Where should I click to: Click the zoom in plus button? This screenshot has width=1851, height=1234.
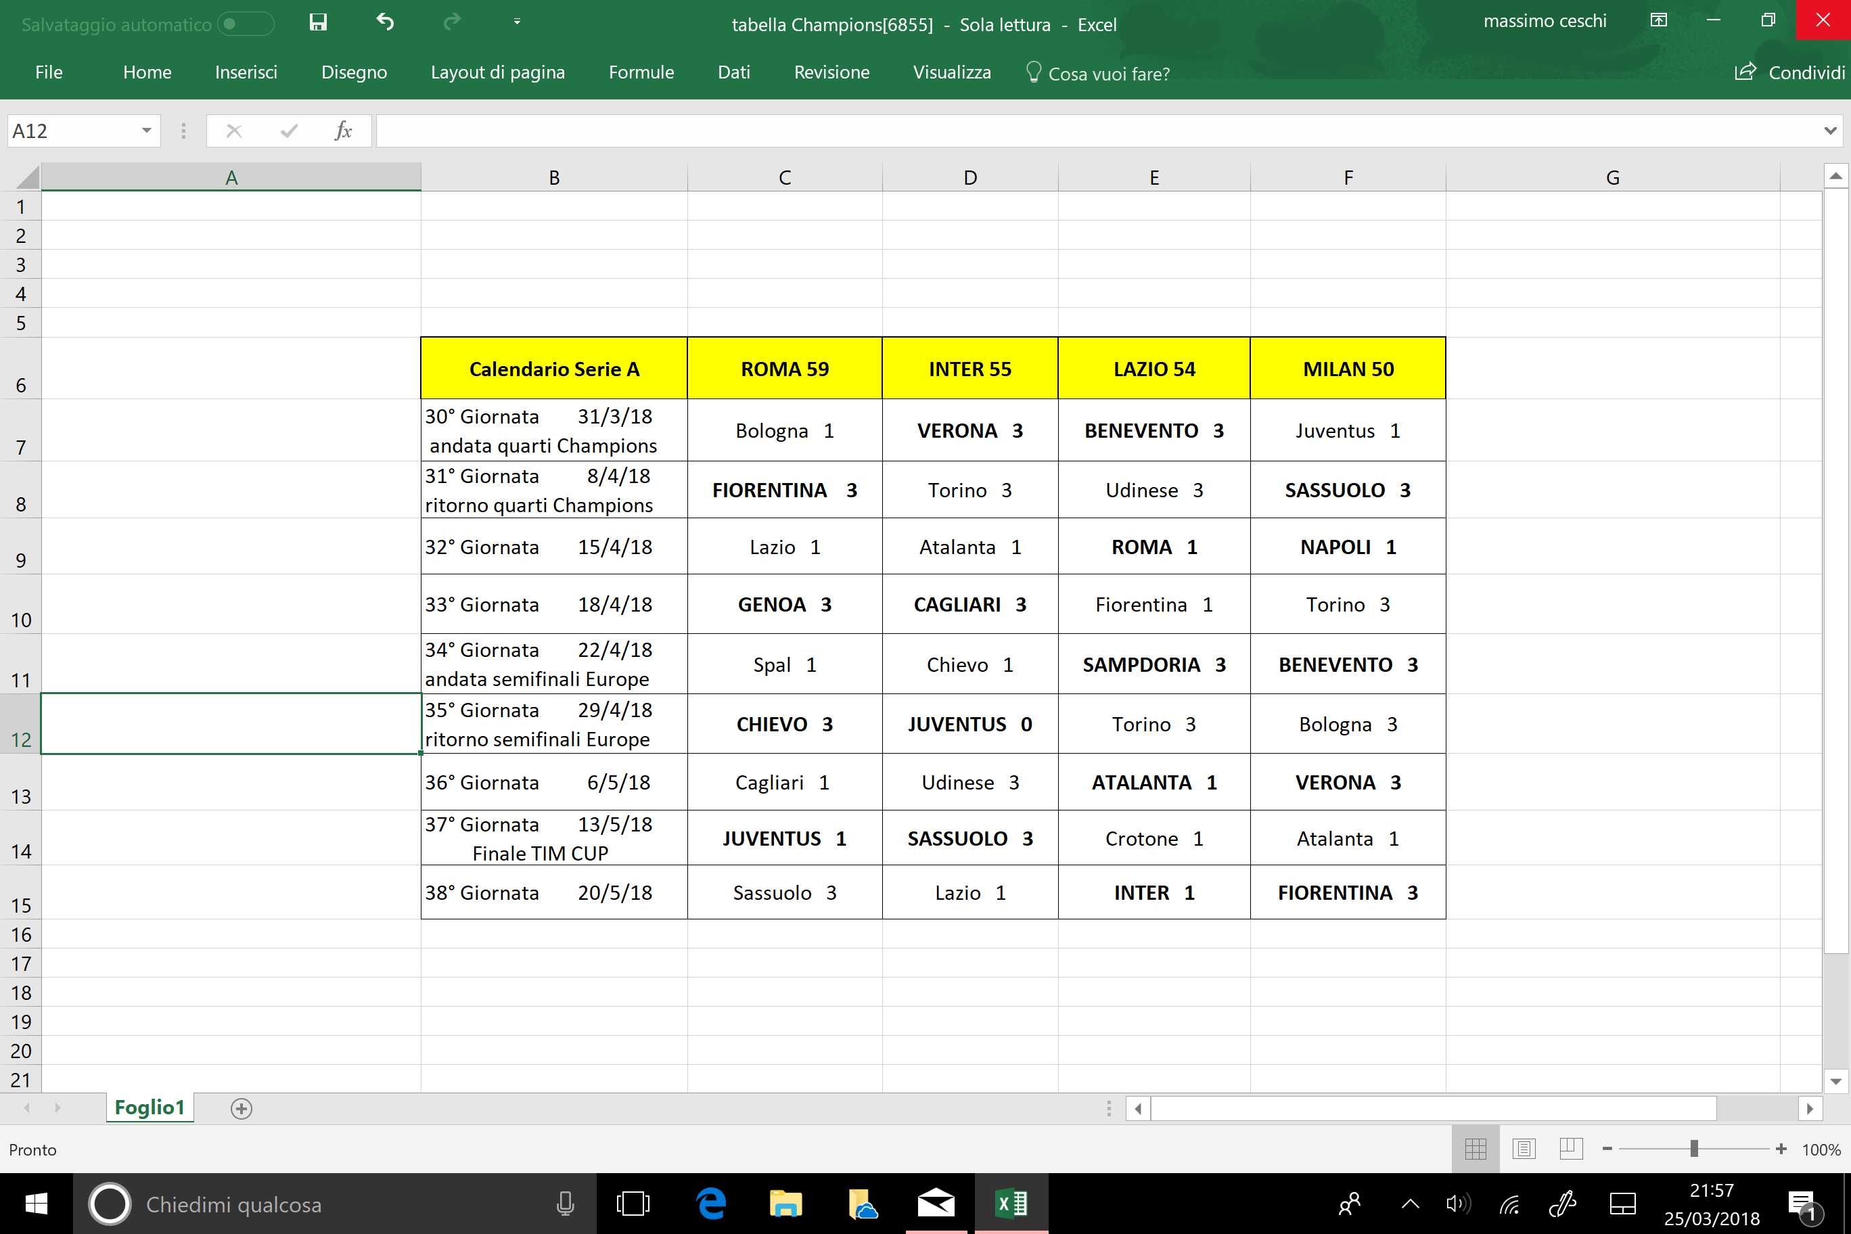[1780, 1149]
